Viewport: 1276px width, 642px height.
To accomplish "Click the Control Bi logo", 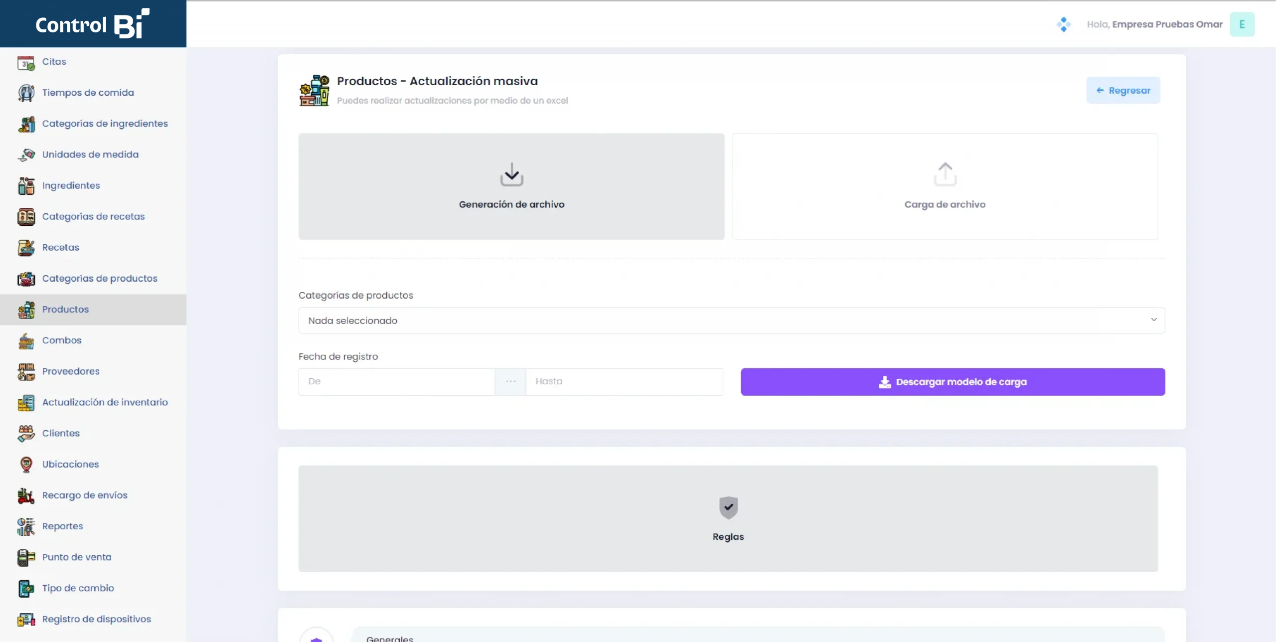I will click(x=92, y=24).
